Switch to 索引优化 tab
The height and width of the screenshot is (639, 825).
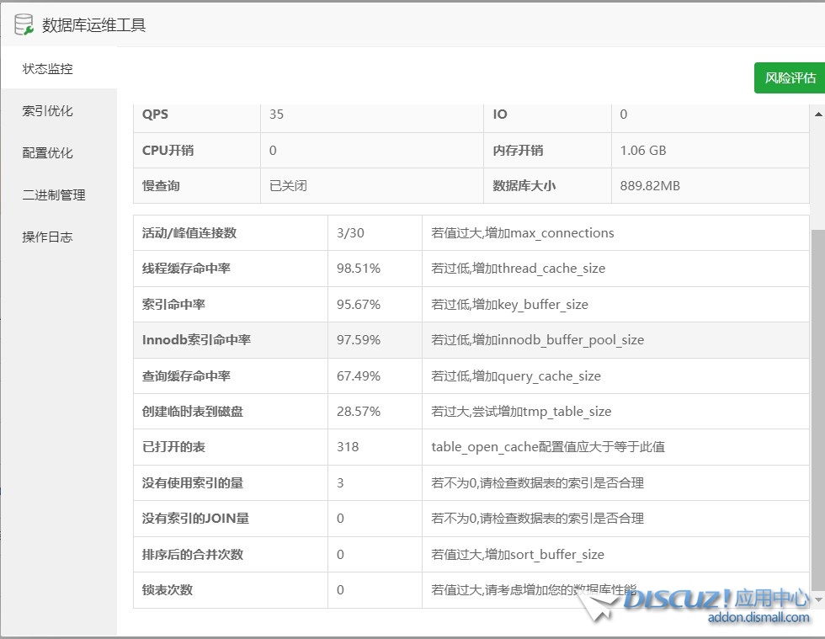point(48,111)
